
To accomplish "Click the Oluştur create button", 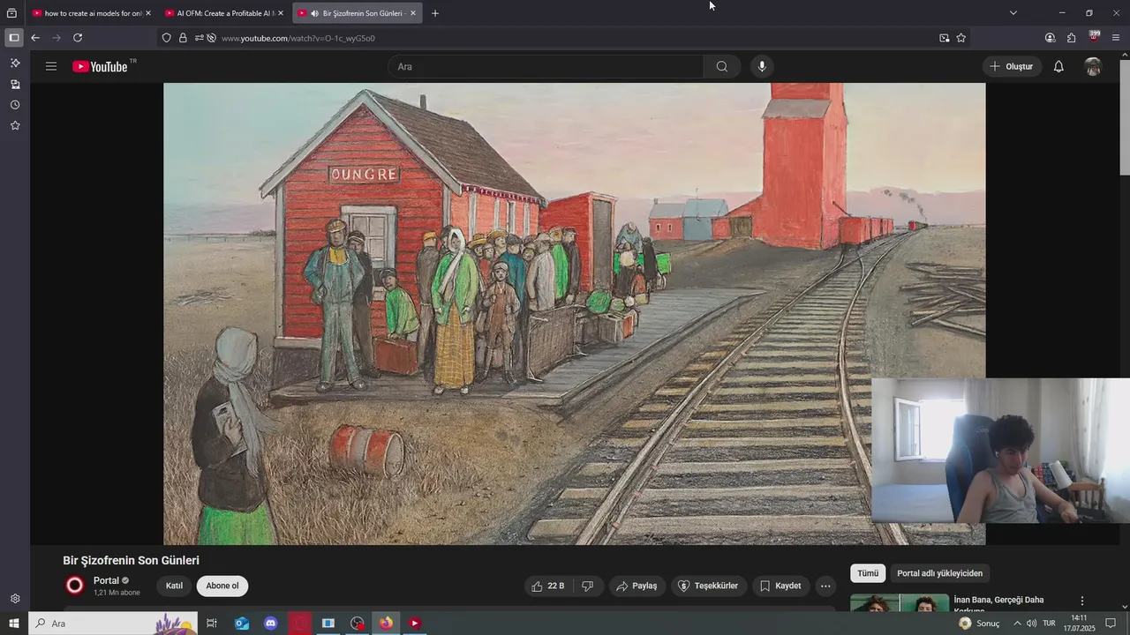I will pos(1012,66).
